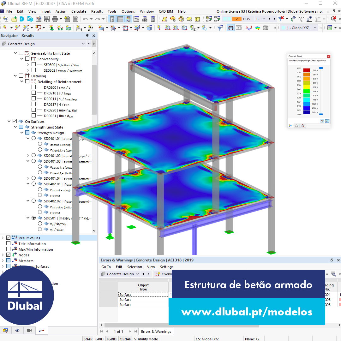
Task: Click the yellow color swatch in legend
Action: click(x=306, y=87)
